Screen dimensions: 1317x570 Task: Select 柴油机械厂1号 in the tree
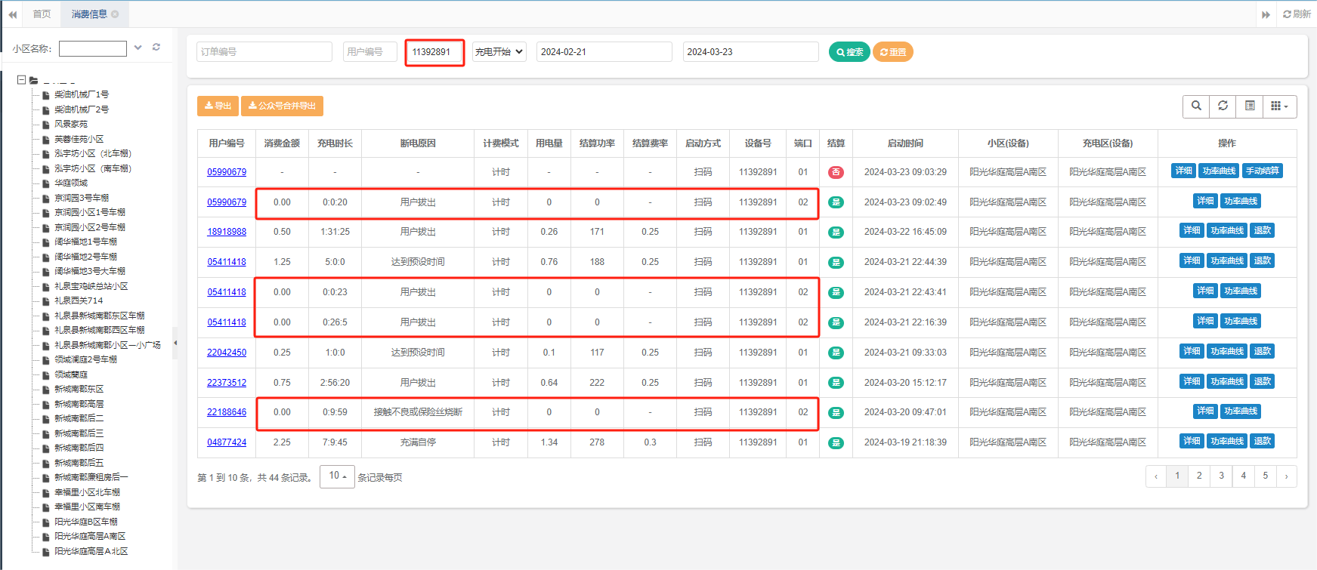[82, 95]
